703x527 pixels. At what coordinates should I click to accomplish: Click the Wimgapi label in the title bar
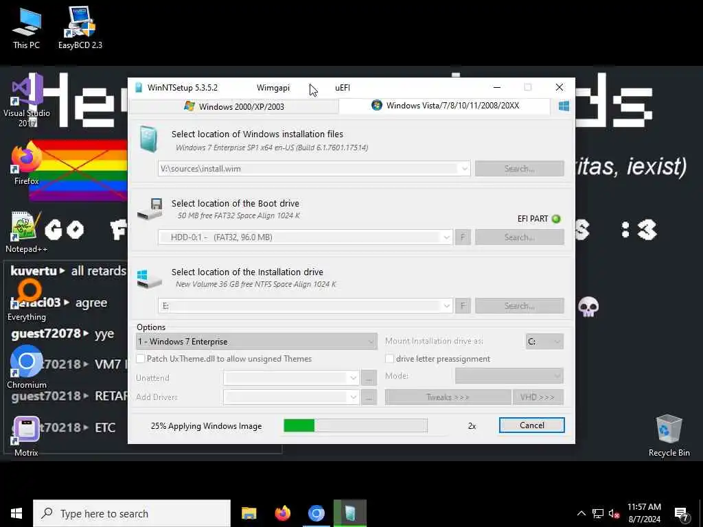[273, 88]
